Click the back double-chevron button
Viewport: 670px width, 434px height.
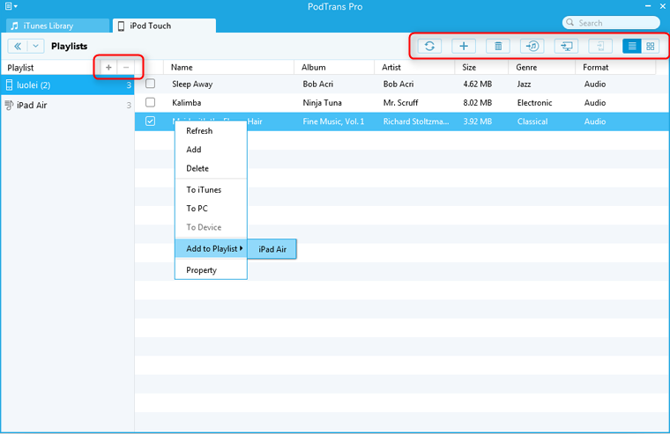[x=17, y=46]
